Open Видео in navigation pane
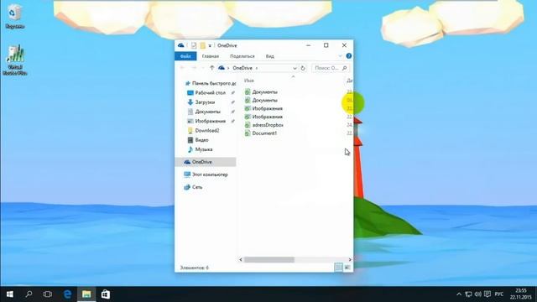The image size is (537, 302). pos(201,140)
